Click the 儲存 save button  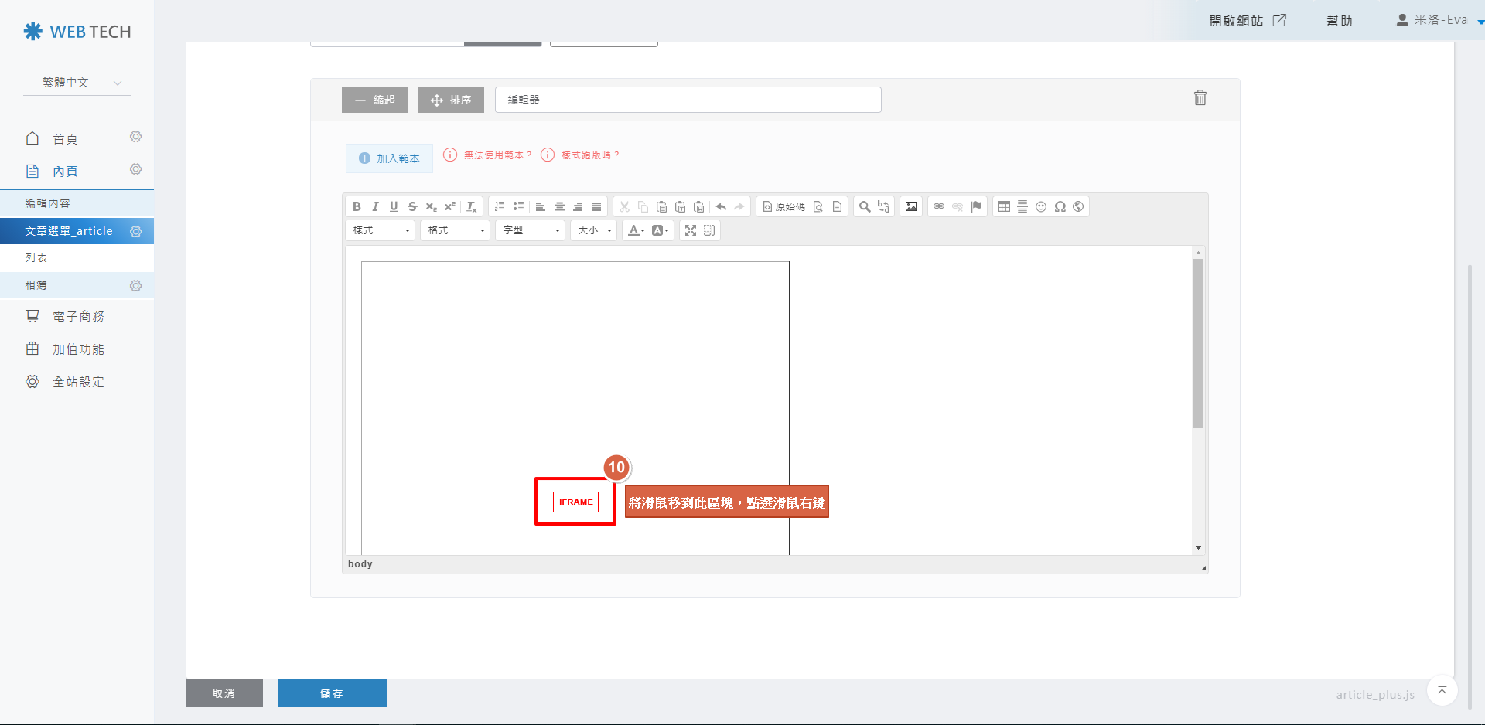coord(332,693)
